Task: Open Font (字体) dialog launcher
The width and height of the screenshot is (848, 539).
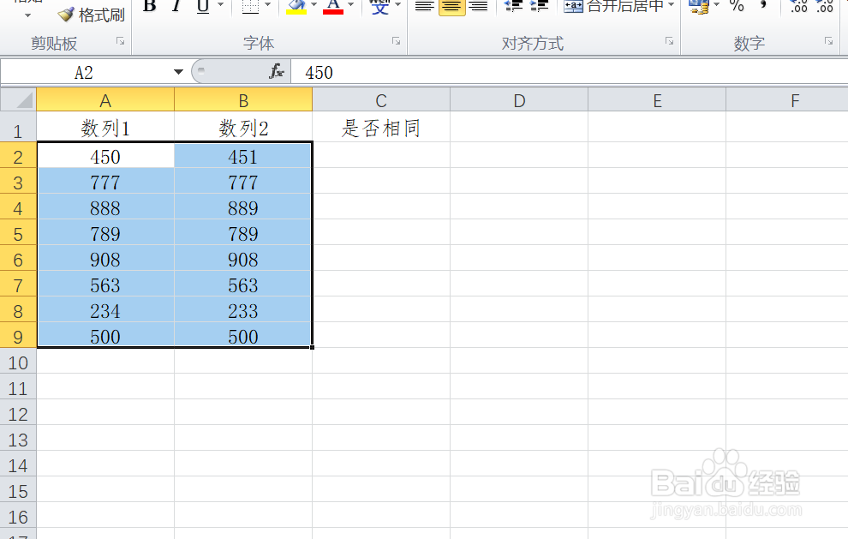Action: click(x=397, y=41)
